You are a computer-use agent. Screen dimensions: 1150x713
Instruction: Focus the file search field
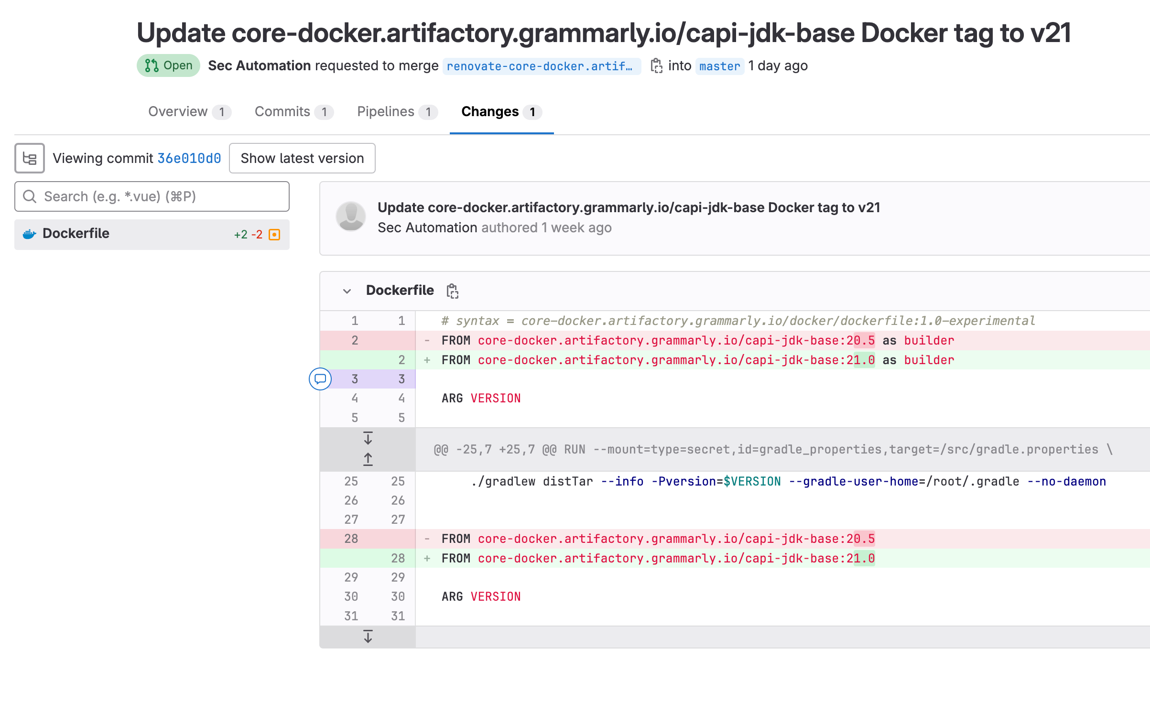click(152, 196)
